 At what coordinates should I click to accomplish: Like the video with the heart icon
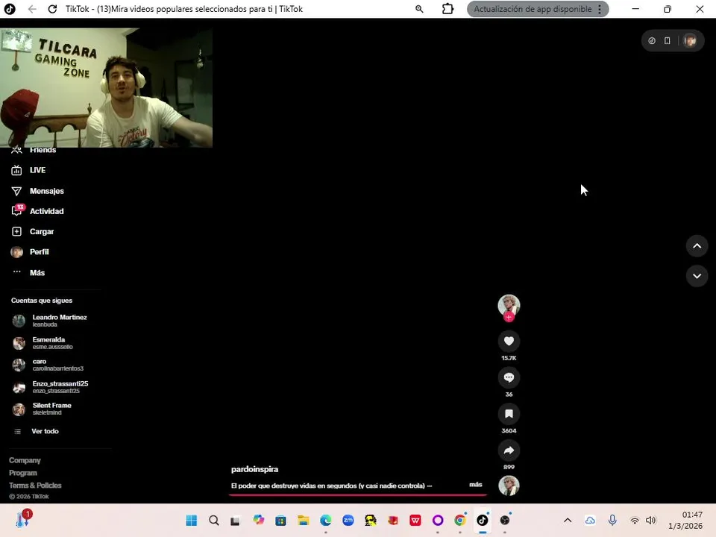pos(509,341)
